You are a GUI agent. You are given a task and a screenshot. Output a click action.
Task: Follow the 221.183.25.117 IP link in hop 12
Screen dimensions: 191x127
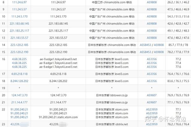click(x=19, y=31)
